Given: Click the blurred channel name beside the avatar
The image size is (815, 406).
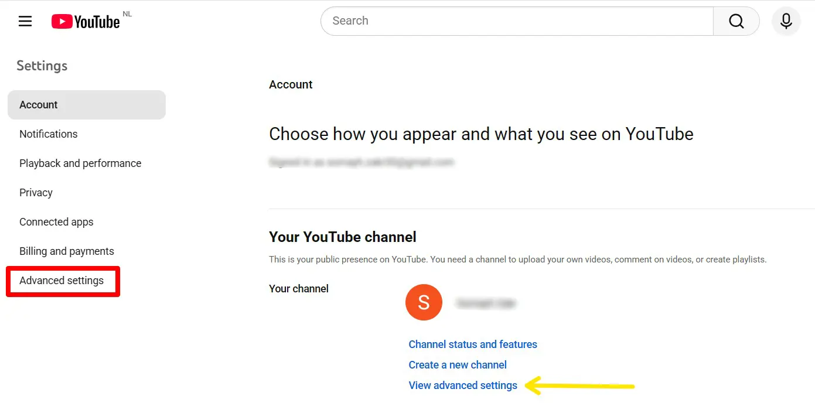Looking at the screenshot, I should click(x=486, y=303).
